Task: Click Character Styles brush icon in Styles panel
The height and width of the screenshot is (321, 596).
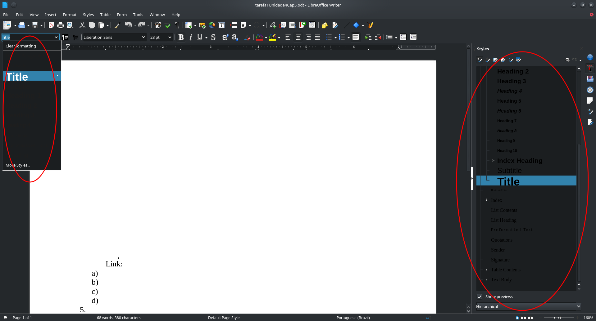Action: (488, 60)
